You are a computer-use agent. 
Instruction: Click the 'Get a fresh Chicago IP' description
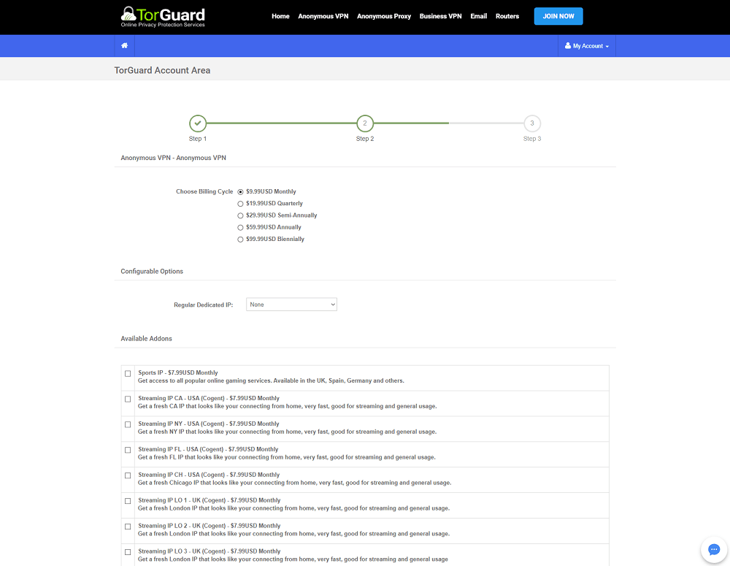click(295, 483)
